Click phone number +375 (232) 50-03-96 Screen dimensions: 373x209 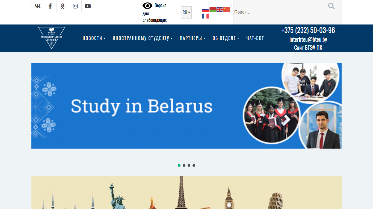pyautogui.click(x=308, y=30)
